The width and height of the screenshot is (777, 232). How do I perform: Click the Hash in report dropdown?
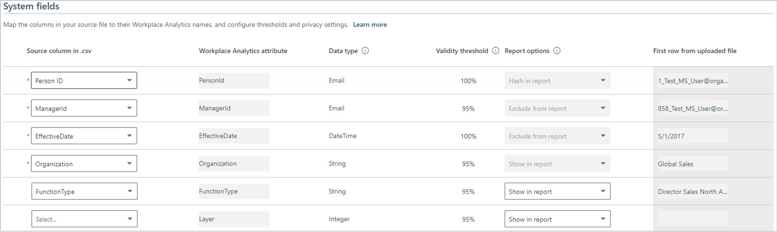click(557, 80)
